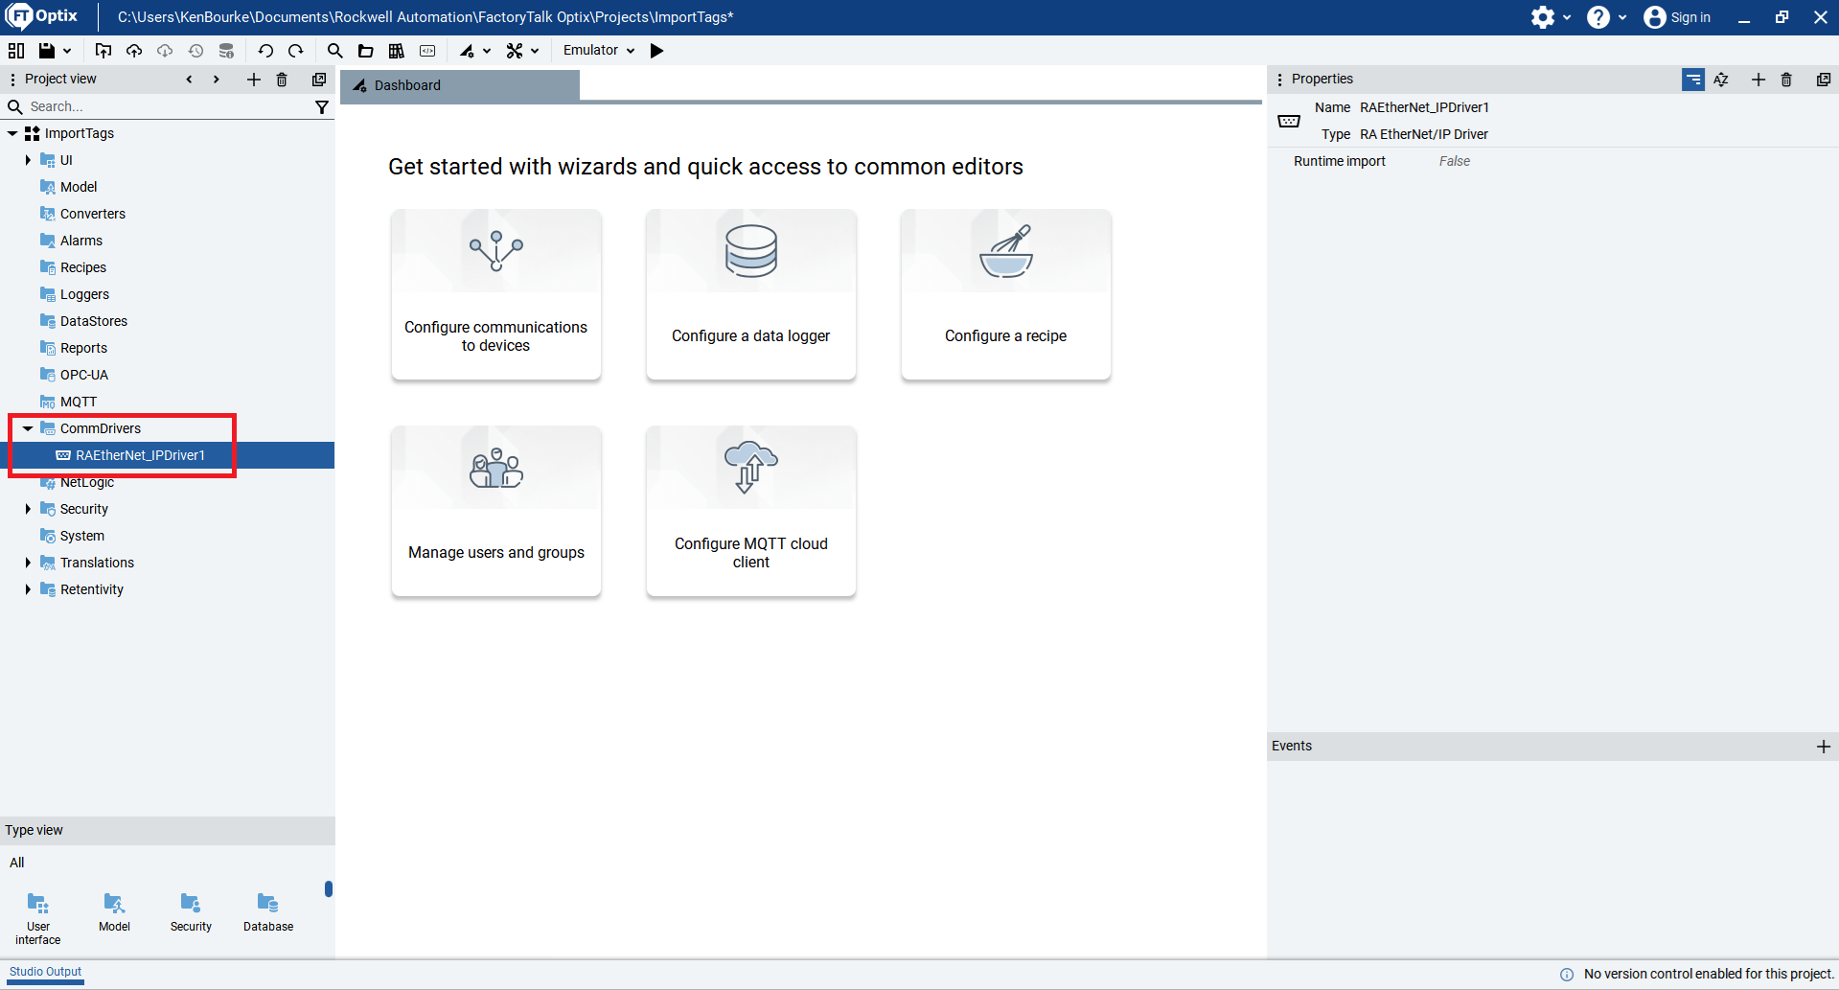Viewport: 1839px width, 990px height.
Task: Open Configure communications to devices wizard
Action: (495, 295)
